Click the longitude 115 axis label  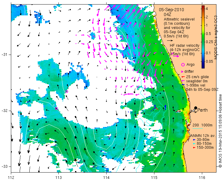pos(154,177)
